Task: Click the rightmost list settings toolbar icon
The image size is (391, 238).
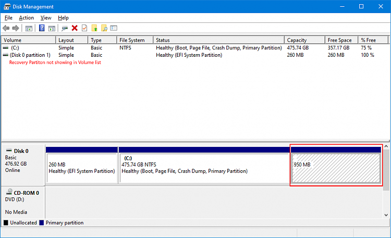Action: [x=114, y=28]
